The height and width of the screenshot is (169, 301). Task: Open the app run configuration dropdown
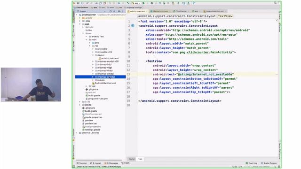[136, 3]
